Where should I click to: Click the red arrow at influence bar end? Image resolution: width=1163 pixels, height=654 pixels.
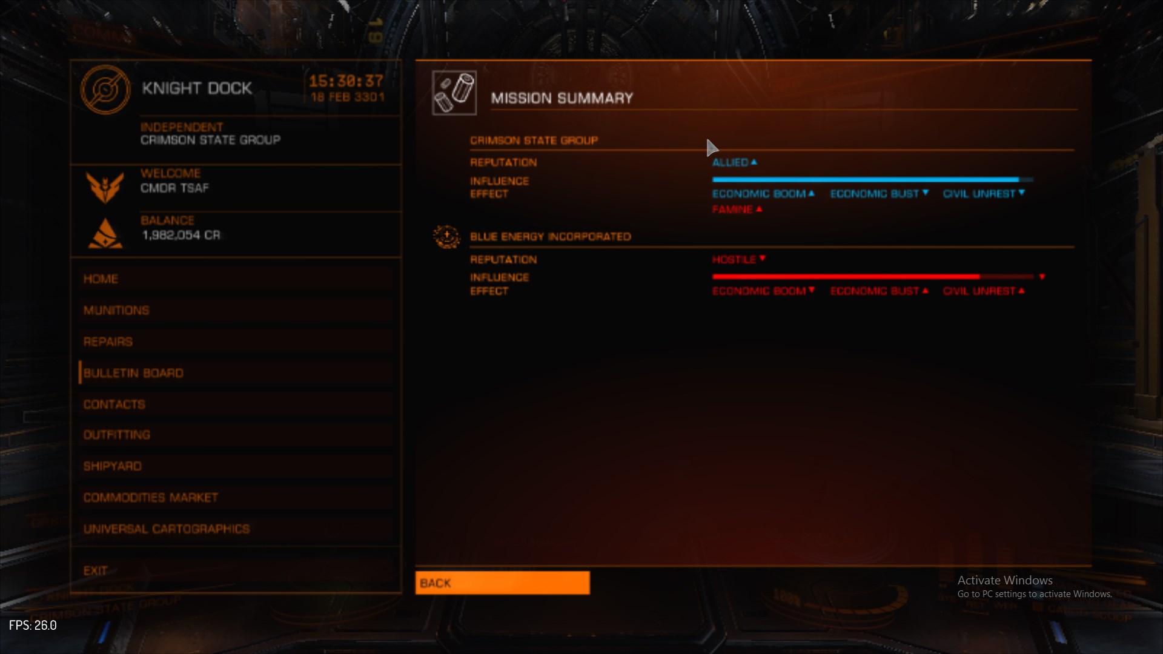pos(1042,277)
